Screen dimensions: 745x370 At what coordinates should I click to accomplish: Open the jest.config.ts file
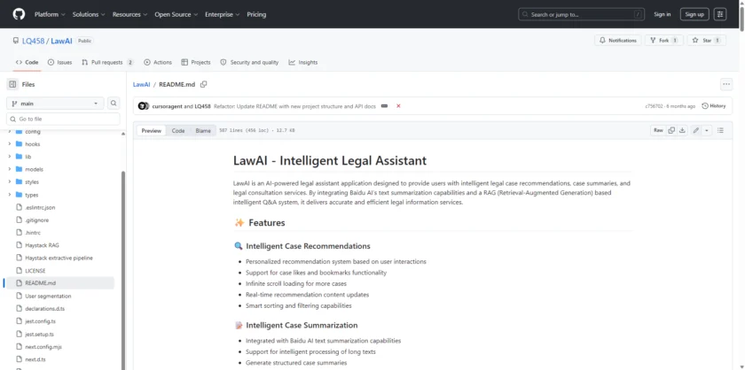[40, 321]
